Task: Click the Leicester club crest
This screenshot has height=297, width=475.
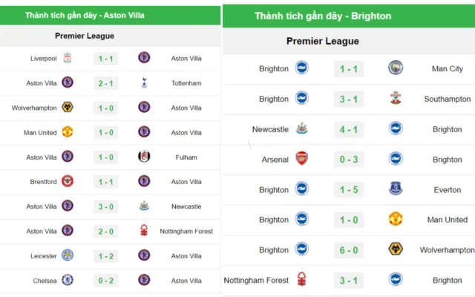Action: click(x=68, y=255)
